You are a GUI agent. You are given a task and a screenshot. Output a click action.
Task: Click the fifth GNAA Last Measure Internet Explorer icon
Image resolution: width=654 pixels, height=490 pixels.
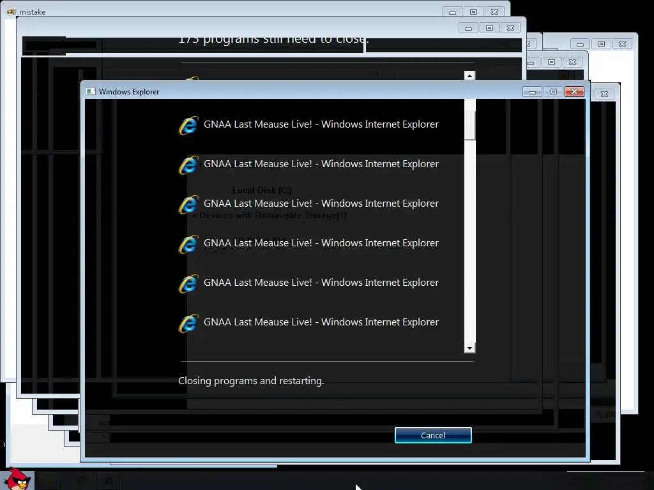tap(188, 283)
